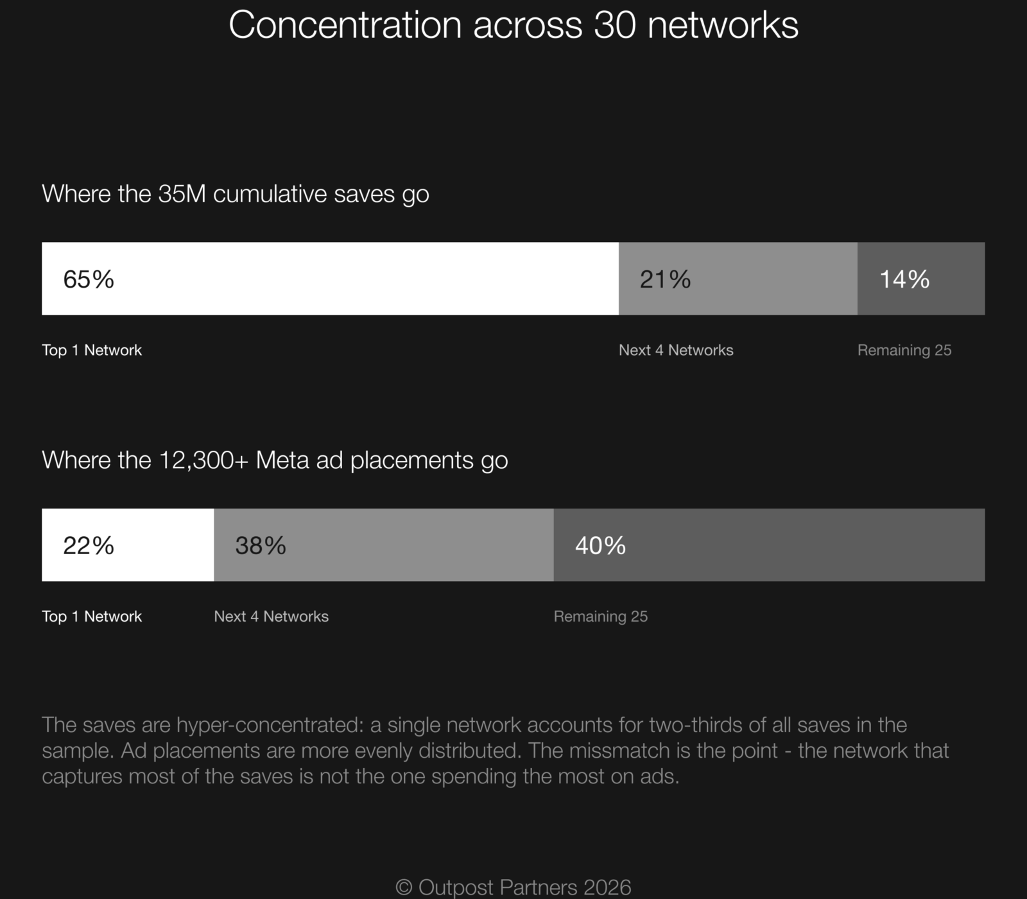Image resolution: width=1027 pixels, height=899 pixels.
Task: Click Top 1 Network label under ad placements
Action: 92,616
